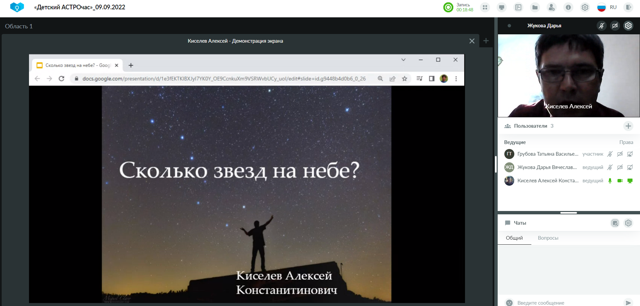Open chat settings gear icon
Image resolution: width=640 pixels, height=306 pixels.
click(x=628, y=223)
